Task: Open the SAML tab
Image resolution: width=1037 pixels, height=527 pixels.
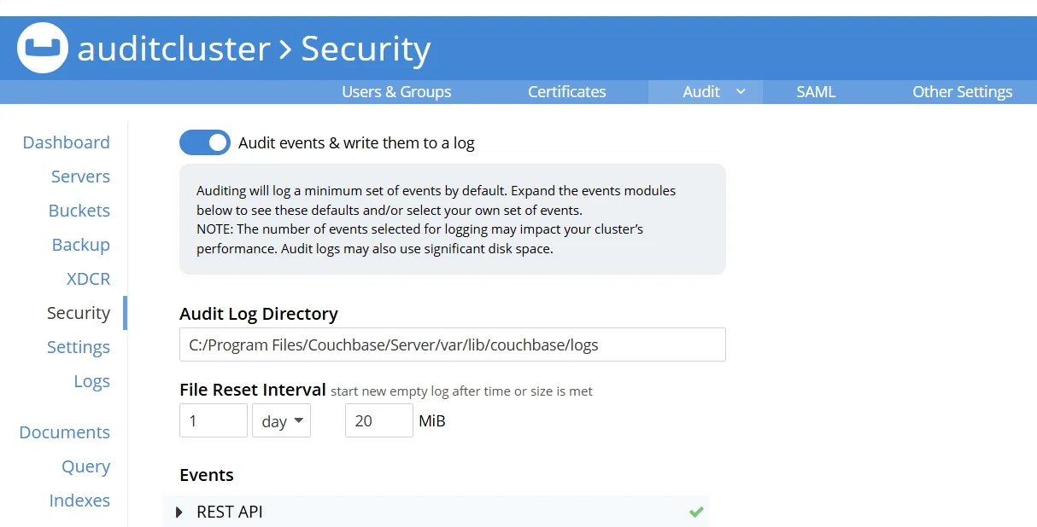Action: (x=816, y=91)
